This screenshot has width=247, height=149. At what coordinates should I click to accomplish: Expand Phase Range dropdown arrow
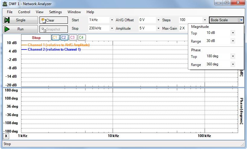point(233,64)
